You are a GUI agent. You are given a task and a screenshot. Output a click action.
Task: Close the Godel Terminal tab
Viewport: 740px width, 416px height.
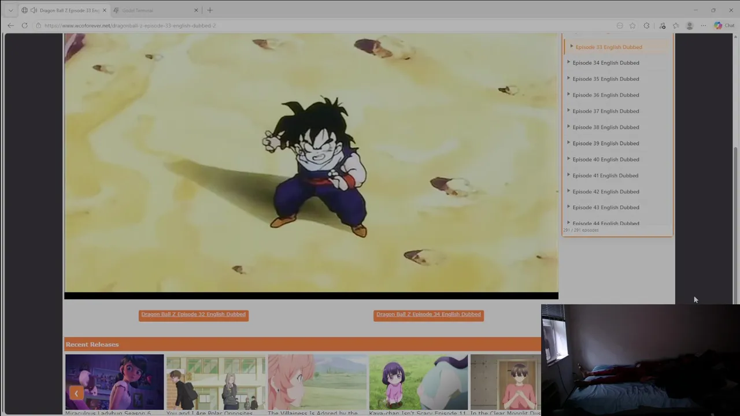(196, 10)
